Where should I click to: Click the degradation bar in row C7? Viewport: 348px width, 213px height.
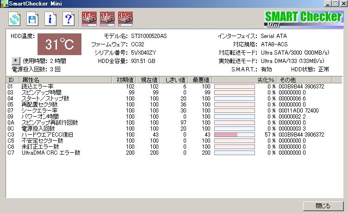(234, 153)
